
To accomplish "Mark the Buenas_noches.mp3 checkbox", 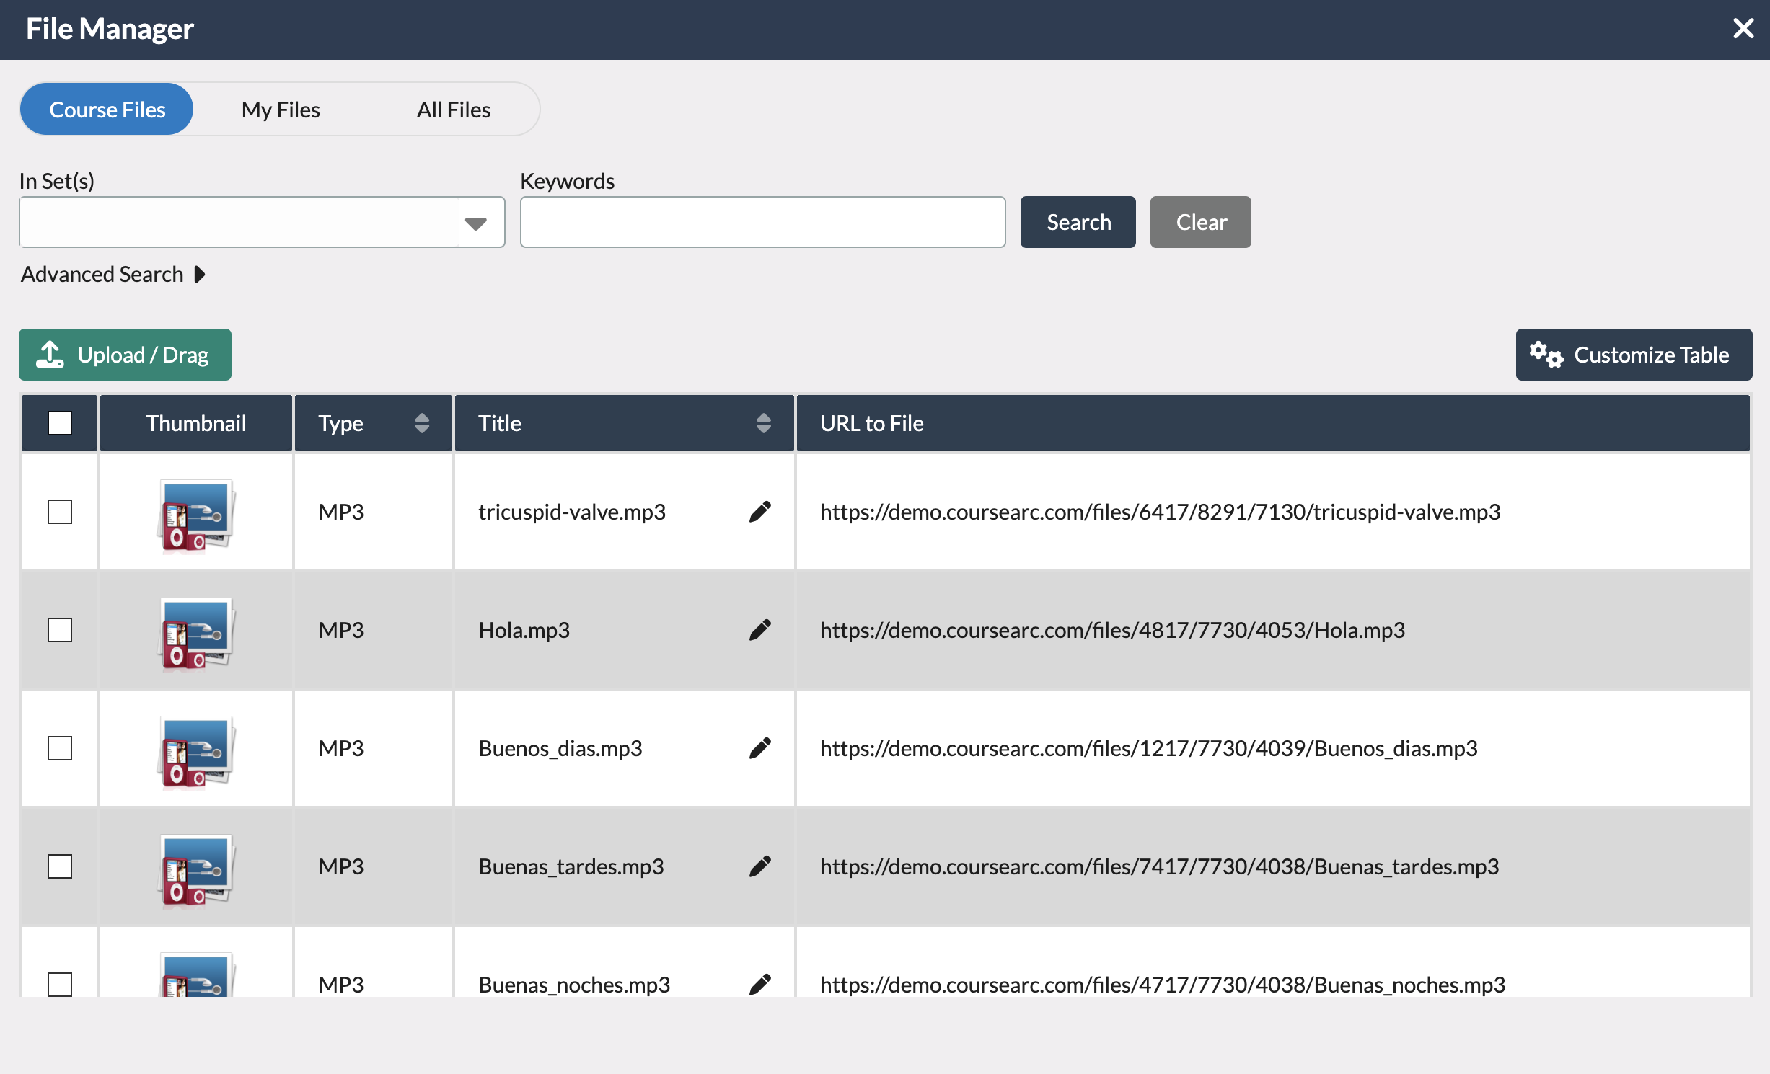I will point(60,984).
